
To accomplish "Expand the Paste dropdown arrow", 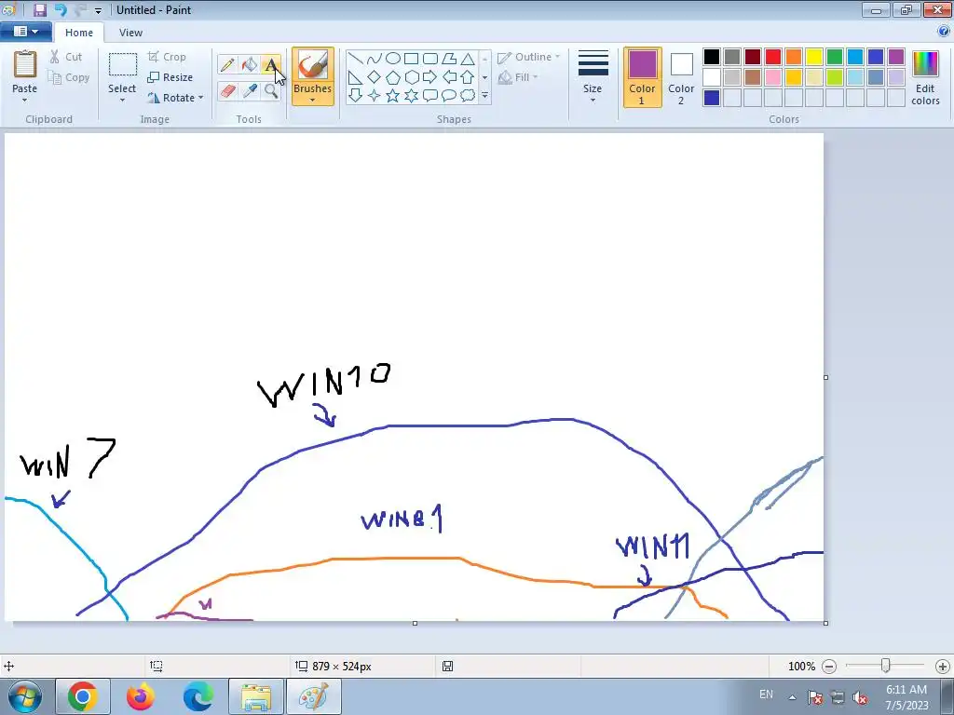I will coord(25,101).
